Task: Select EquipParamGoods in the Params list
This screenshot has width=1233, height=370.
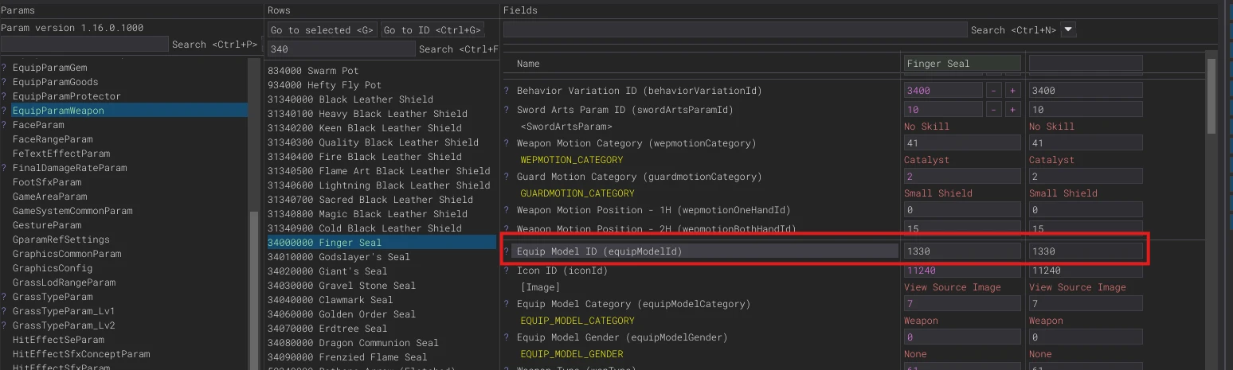Action: click(56, 82)
